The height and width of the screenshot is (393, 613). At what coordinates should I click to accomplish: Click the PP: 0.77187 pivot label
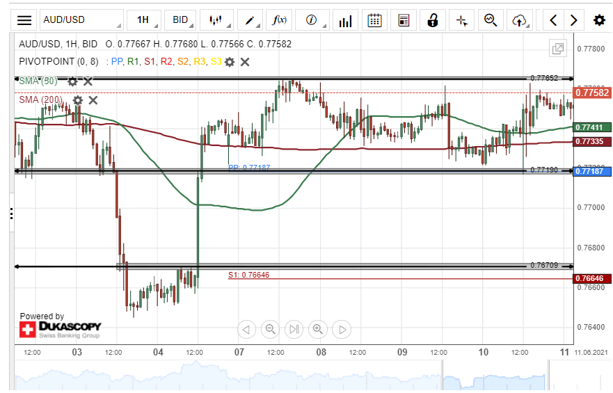(x=249, y=168)
